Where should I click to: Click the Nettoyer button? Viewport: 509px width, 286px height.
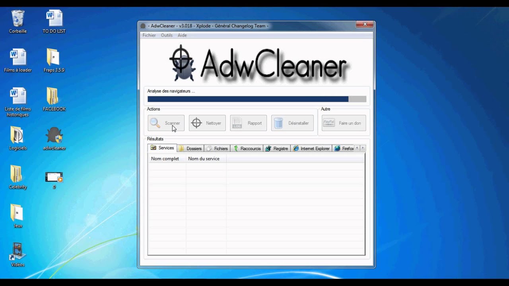[x=207, y=123]
